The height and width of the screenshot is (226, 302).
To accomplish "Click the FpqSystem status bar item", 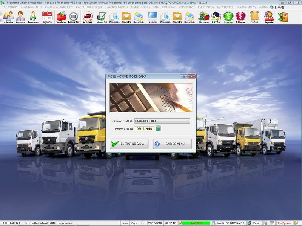I will click(x=284, y=223).
